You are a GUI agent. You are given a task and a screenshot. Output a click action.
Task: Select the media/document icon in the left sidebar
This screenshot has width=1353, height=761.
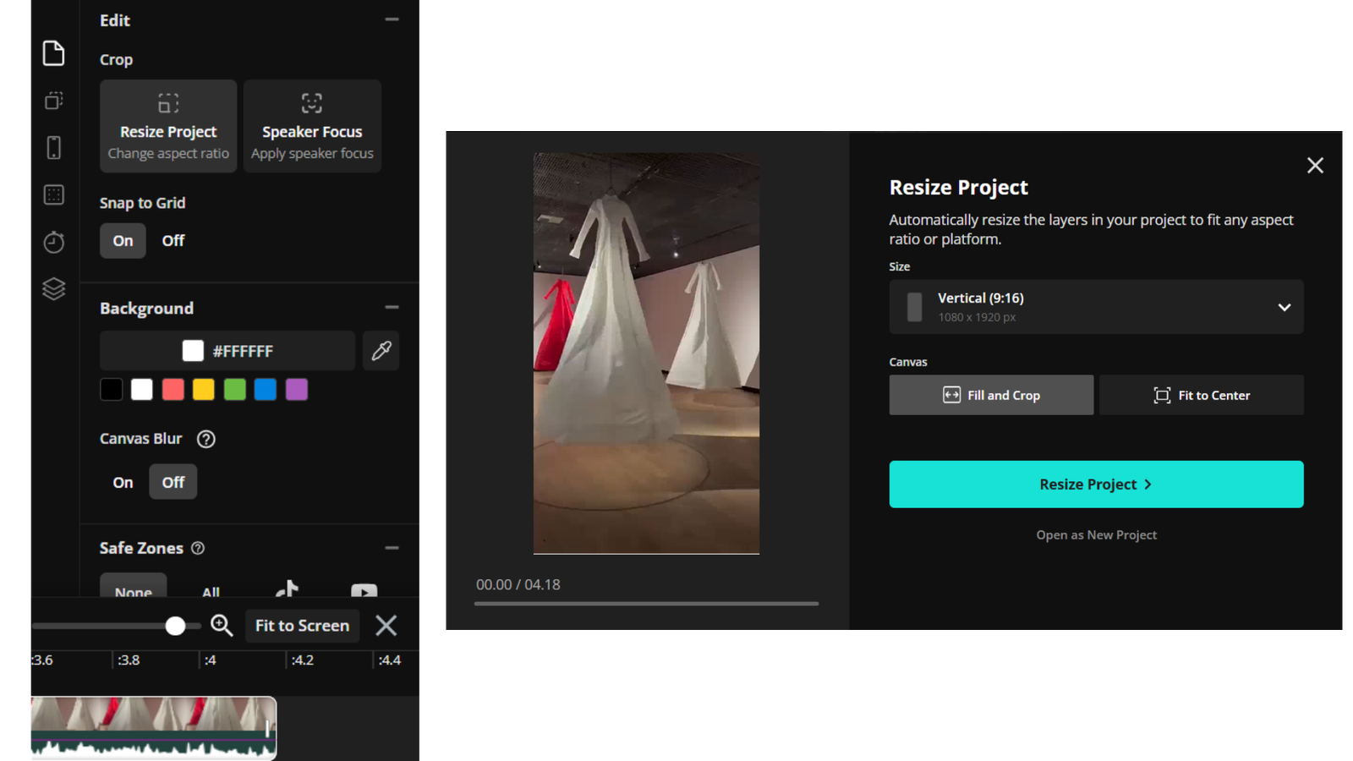click(53, 52)
